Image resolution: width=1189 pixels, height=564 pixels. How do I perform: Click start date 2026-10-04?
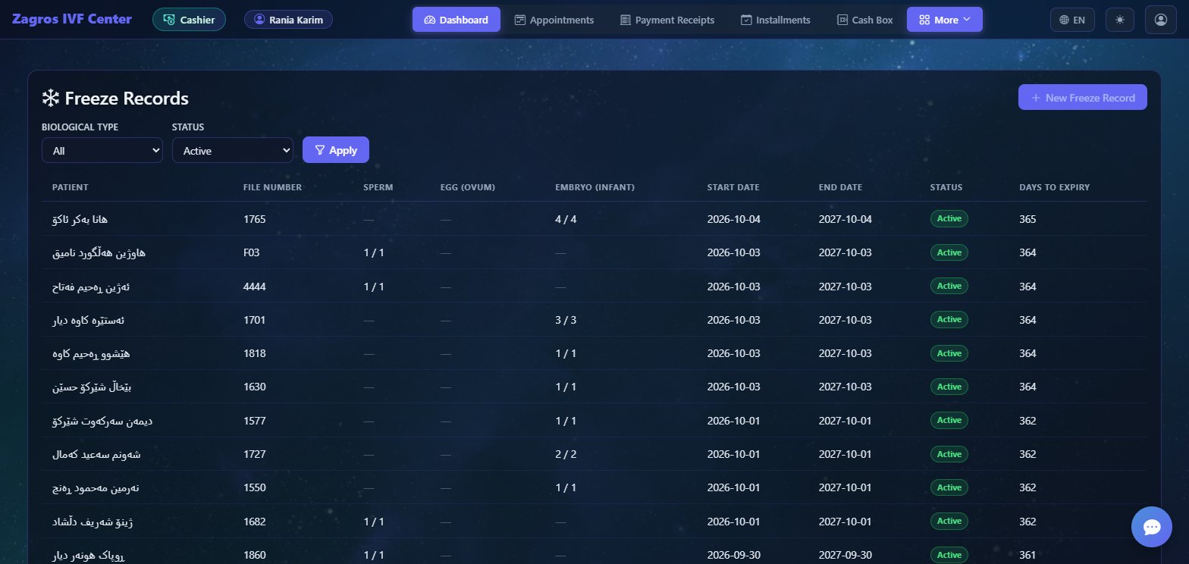pos(733,219)
